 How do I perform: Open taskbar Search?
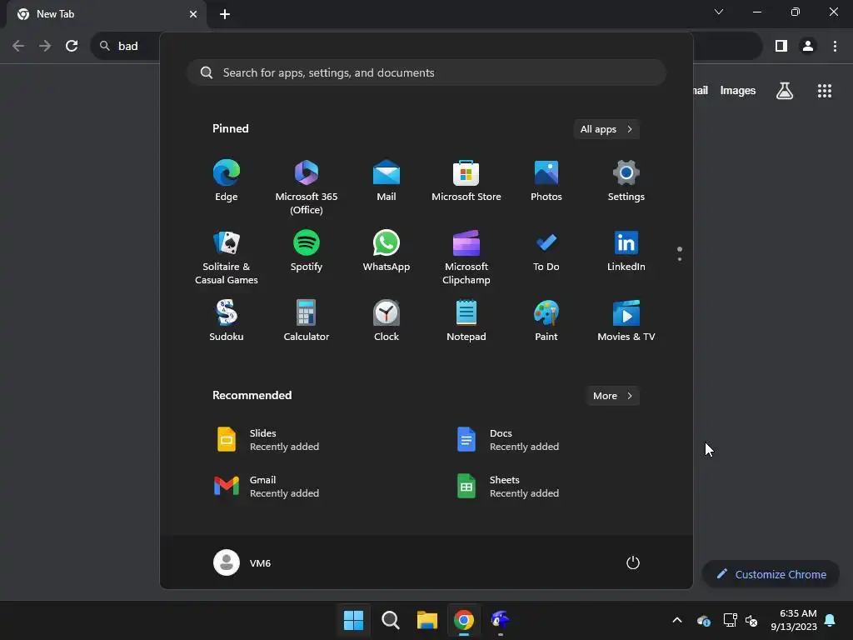tap(390, 620)
